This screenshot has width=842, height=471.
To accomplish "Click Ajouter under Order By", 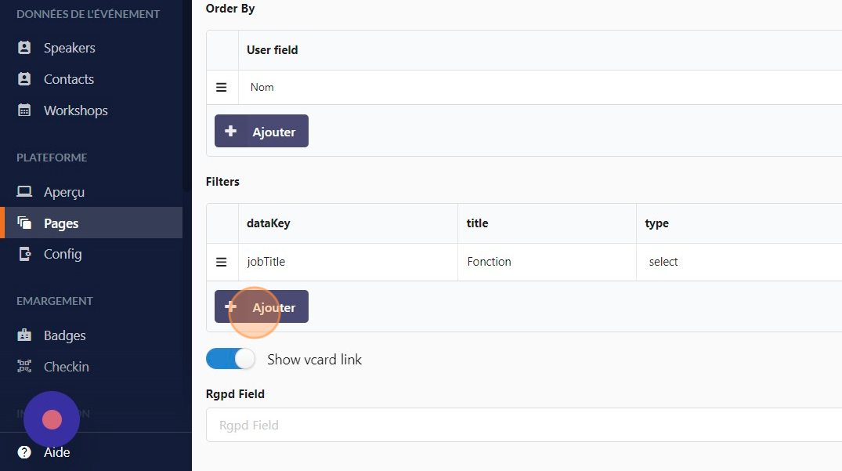I will click(262, 132).
